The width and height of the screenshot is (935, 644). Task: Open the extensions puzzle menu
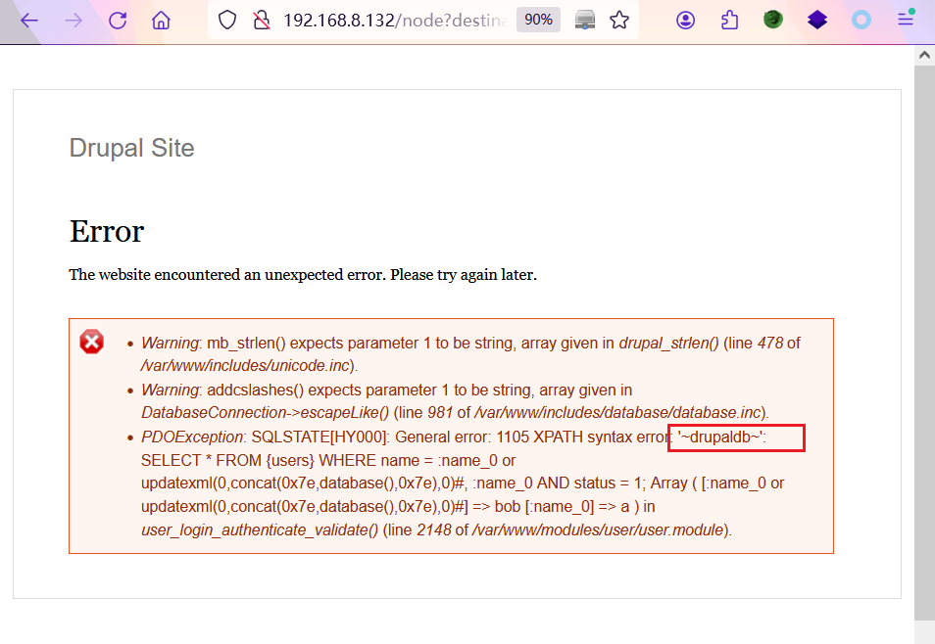(730, 21)
